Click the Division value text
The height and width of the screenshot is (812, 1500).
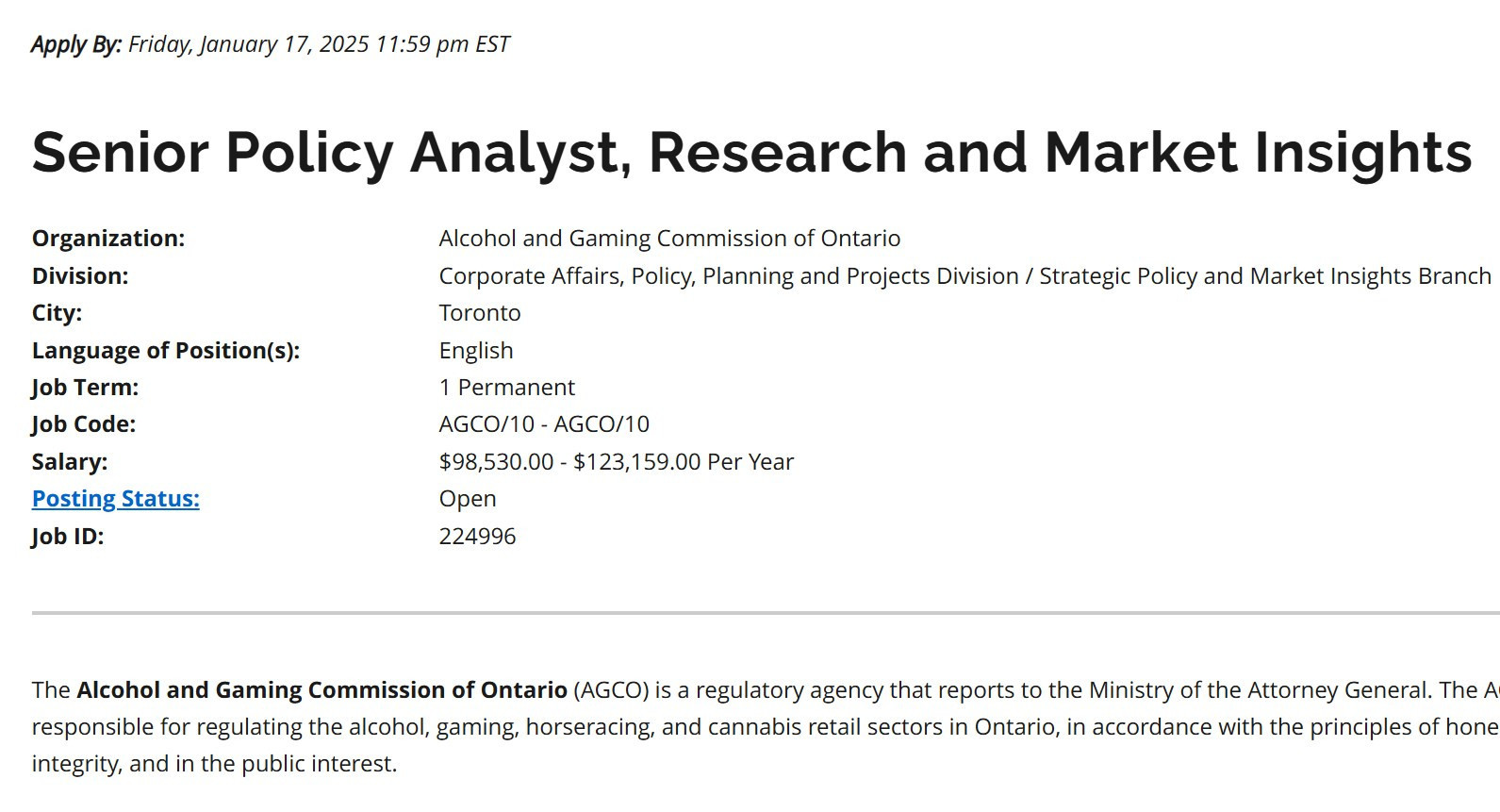tap(965, 276)
